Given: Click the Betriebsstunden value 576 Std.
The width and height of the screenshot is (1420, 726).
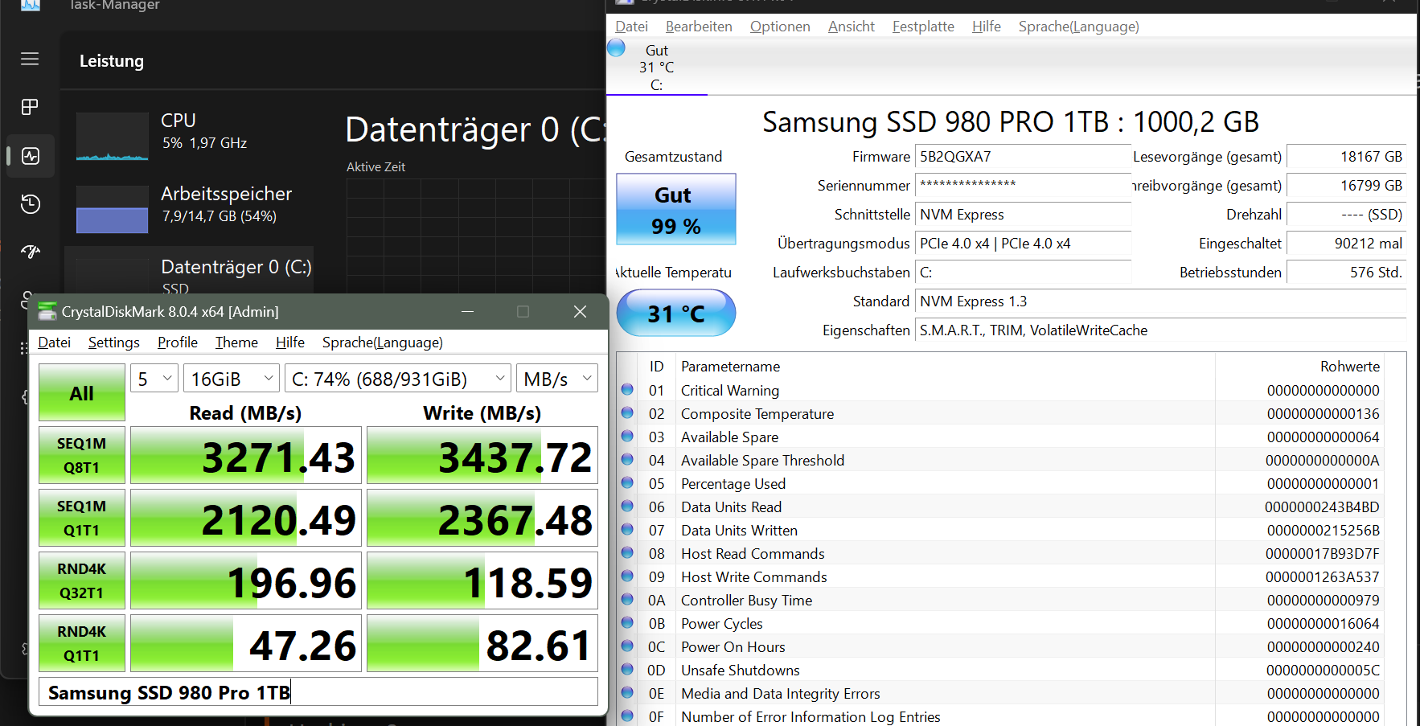Looking at the screenshot, I should (x=1346, y=273).
